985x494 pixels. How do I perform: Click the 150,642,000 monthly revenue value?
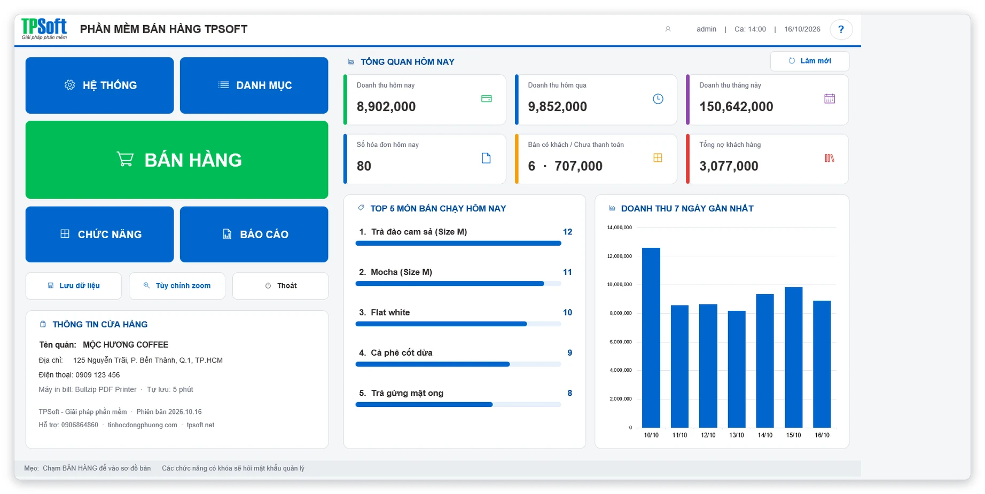(736, 107)
